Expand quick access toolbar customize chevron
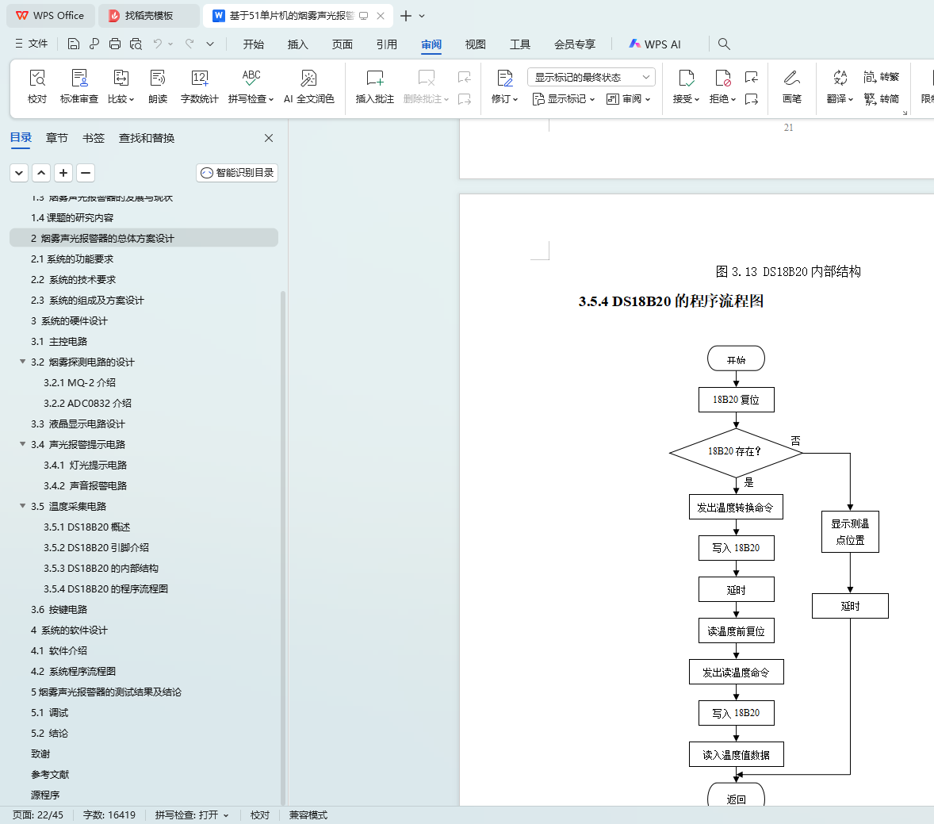The image size is (934, 824). pos(210,44)
